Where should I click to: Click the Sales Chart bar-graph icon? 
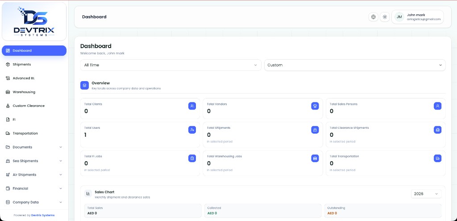(x=88, y=194)
